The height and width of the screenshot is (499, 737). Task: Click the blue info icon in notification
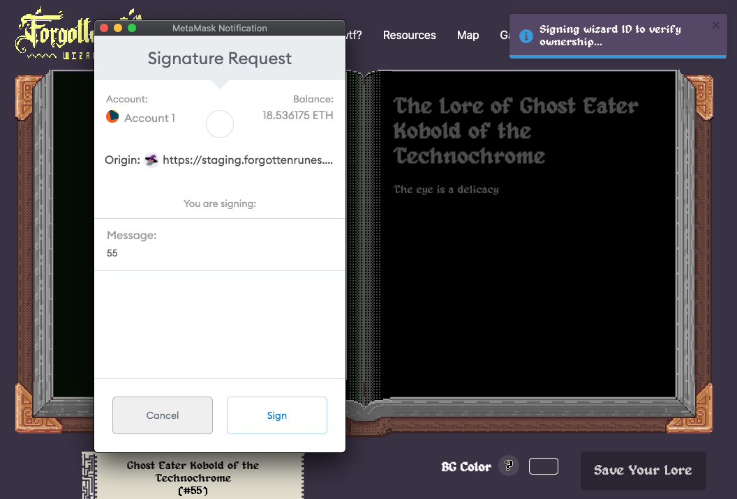tap(526, 36)
